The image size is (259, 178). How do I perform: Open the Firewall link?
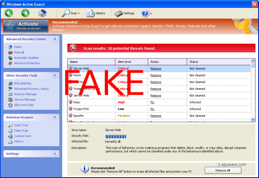(19, 52)
